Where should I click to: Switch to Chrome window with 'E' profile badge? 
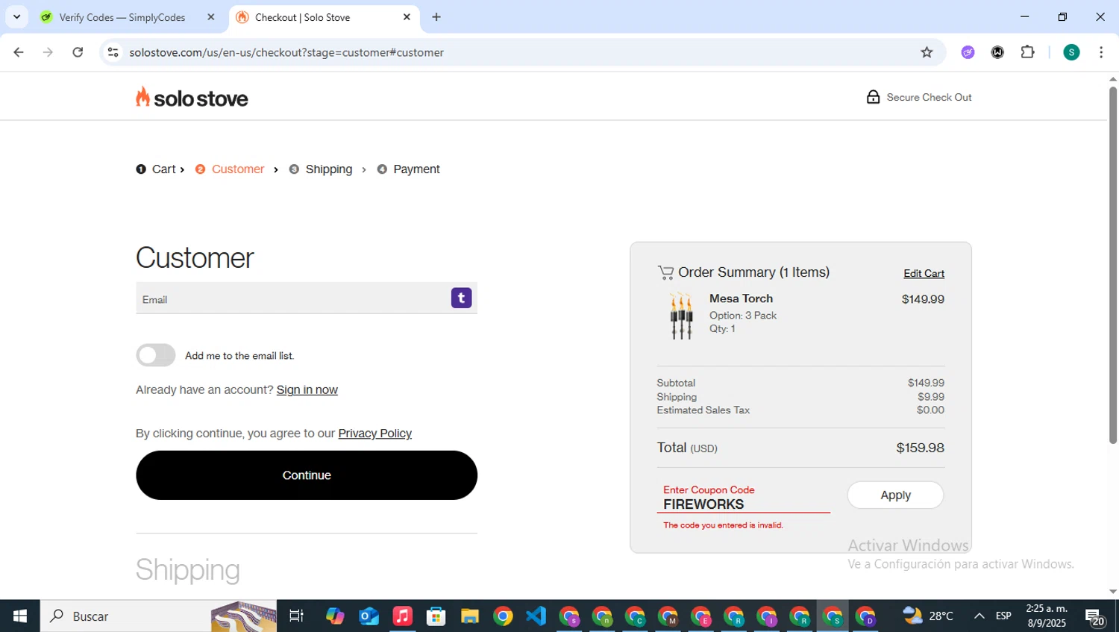[700, 616]
